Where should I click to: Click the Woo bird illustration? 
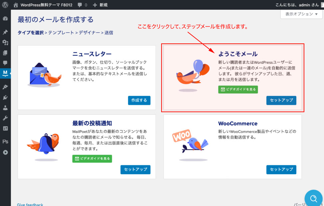click(x=190, y=145)
